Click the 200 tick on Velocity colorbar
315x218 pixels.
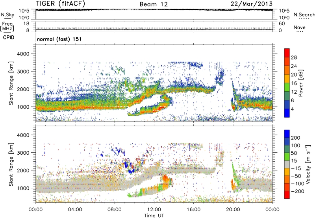[x=296, y=138]
